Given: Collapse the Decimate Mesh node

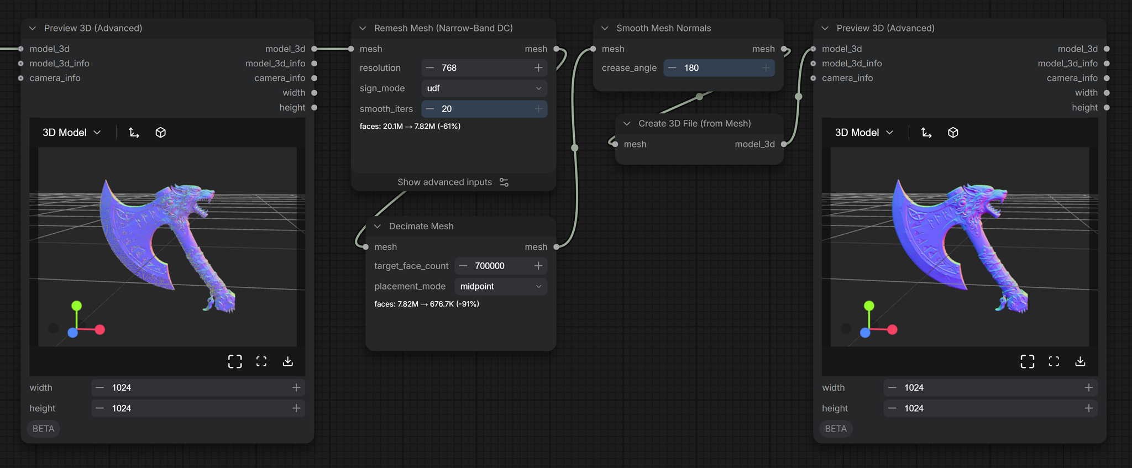Looking at the screenshot, I should click(378, 226).
